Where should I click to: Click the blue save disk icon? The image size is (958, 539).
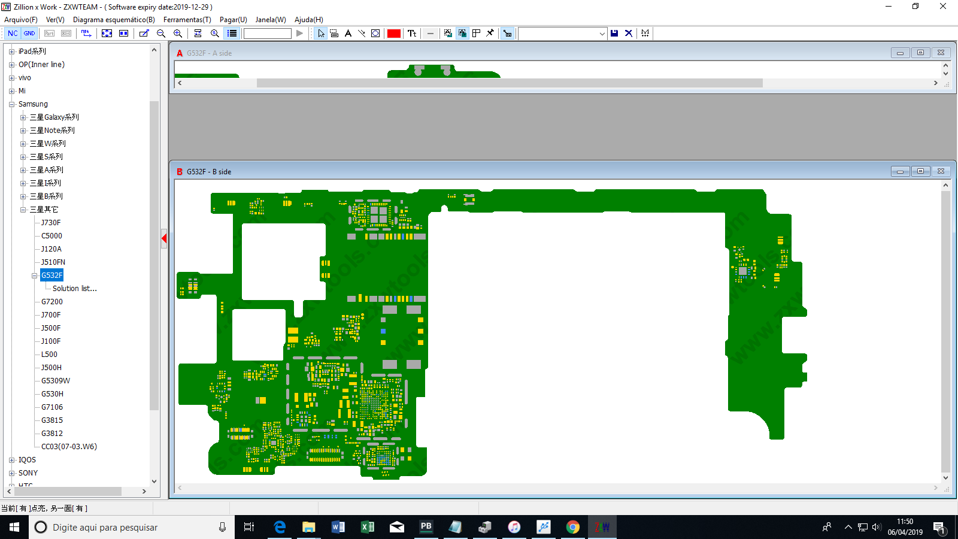(614, 34)
